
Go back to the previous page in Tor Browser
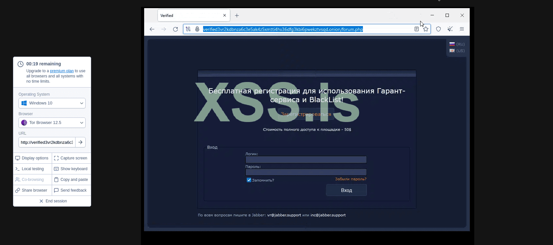(x=152, y=29)
